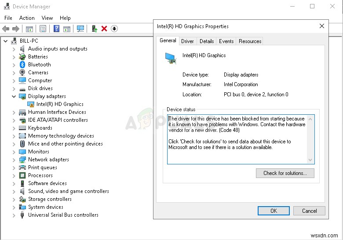Expand the System devices node
Screen dimensions: 343x240
click(x=14, y=207)
